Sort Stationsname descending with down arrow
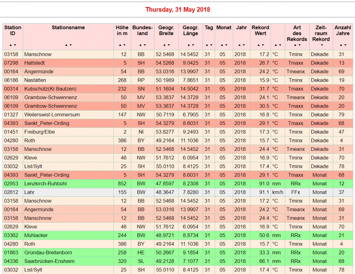This screenshot has width=355, height=274. click(70, 45)
